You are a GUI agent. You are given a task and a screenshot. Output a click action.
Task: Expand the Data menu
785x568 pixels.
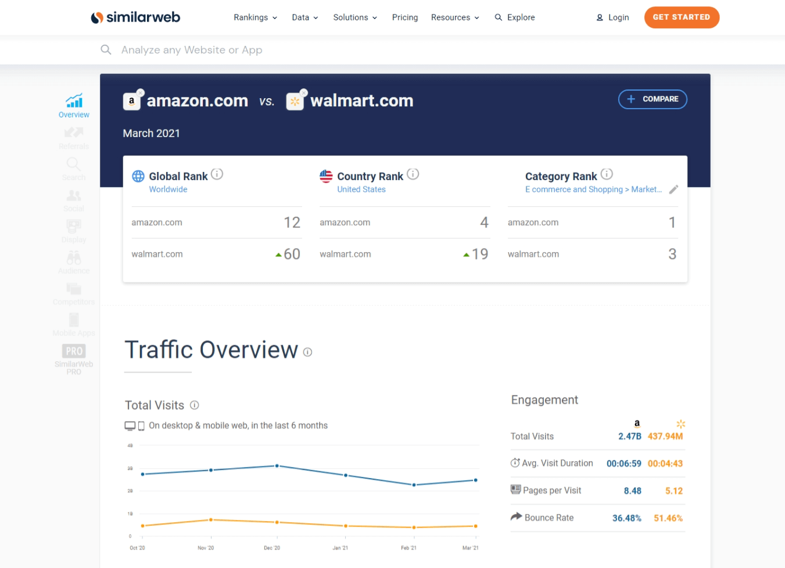pyautogui.click(x=305, y=17)
